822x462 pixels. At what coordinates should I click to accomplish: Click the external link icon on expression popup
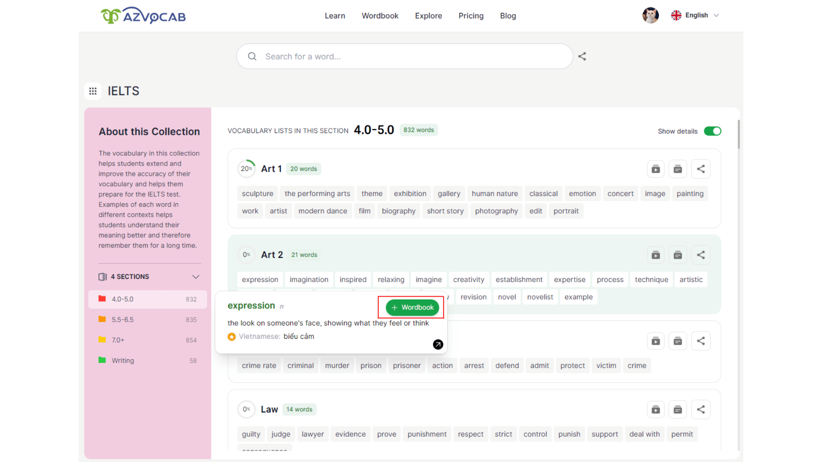click(x=438, y=344)
